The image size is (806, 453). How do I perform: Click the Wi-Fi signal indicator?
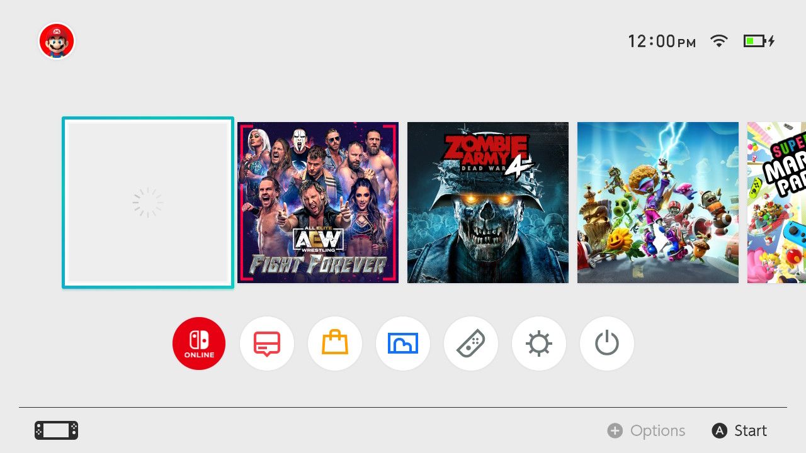pos(718,42)
